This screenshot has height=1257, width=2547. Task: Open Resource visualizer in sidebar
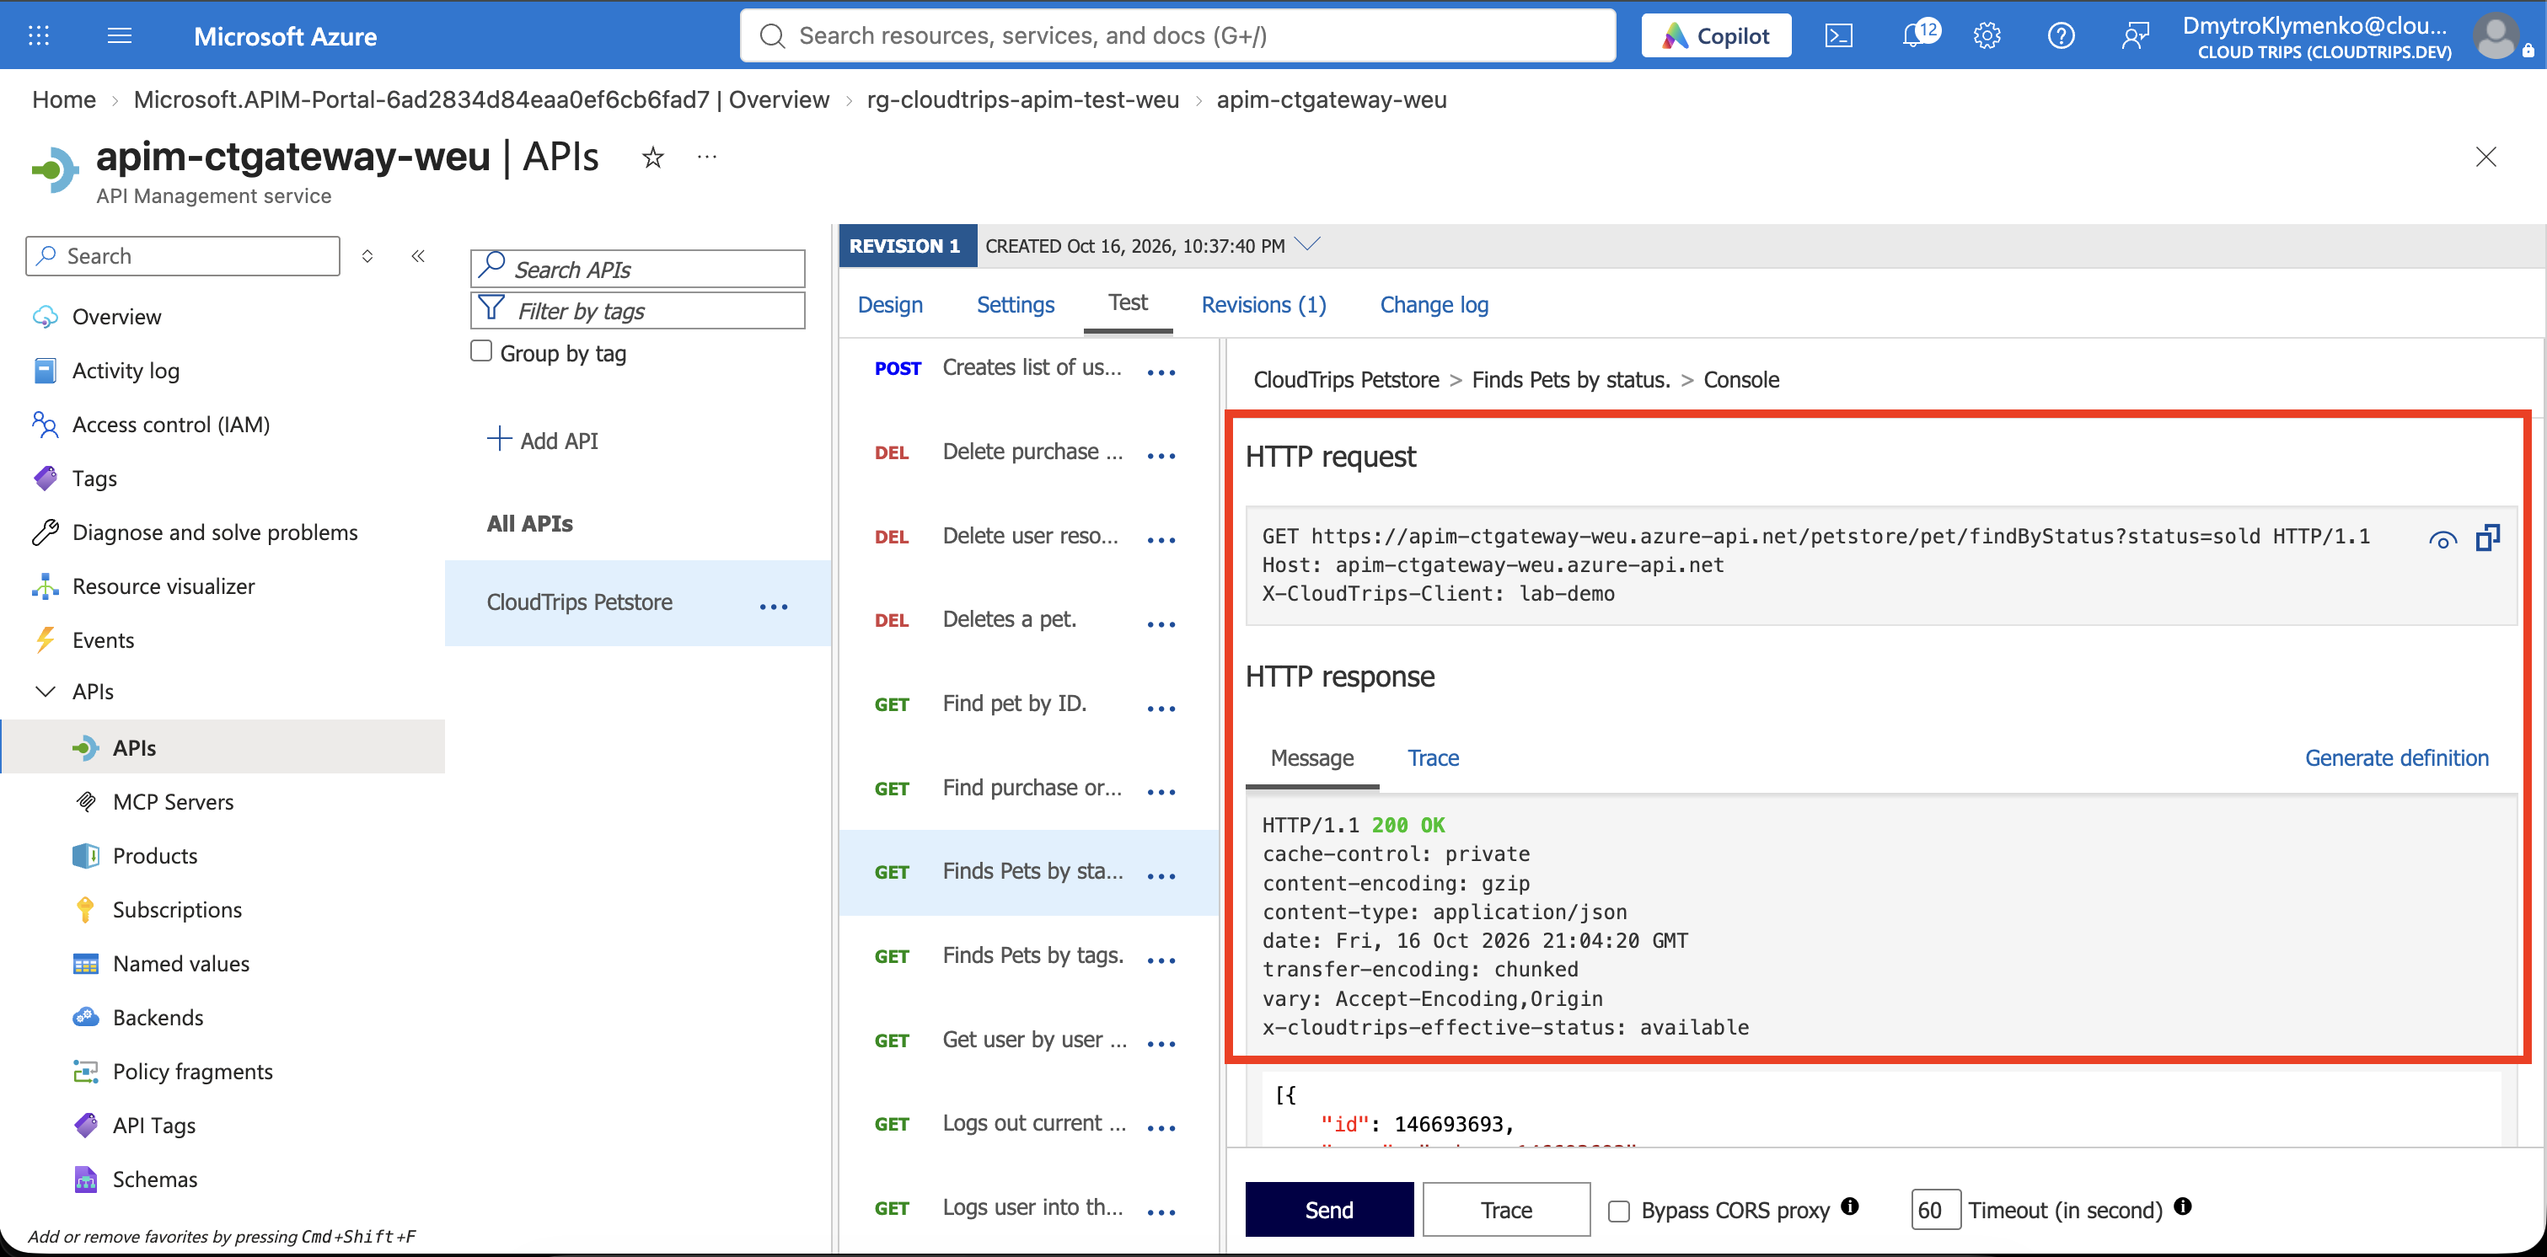point(164,586)
